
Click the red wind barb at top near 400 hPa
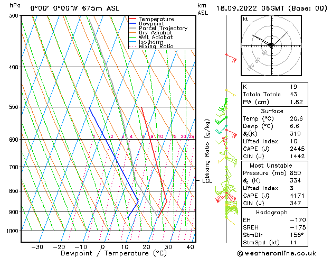231,57
